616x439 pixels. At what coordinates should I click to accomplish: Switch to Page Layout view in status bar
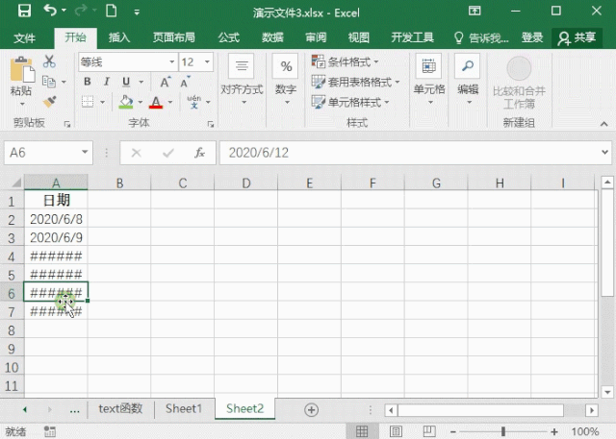pyautogui.click(x=396, y=431)
